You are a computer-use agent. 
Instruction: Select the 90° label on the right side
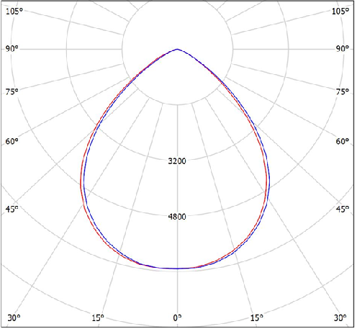click(343, 49)
